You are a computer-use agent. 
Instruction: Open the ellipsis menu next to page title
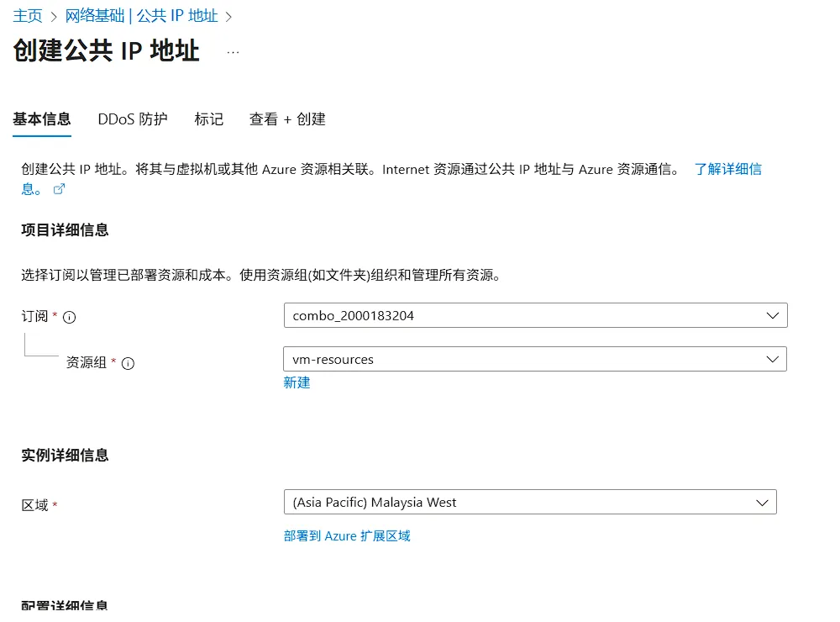coord(233,51)
